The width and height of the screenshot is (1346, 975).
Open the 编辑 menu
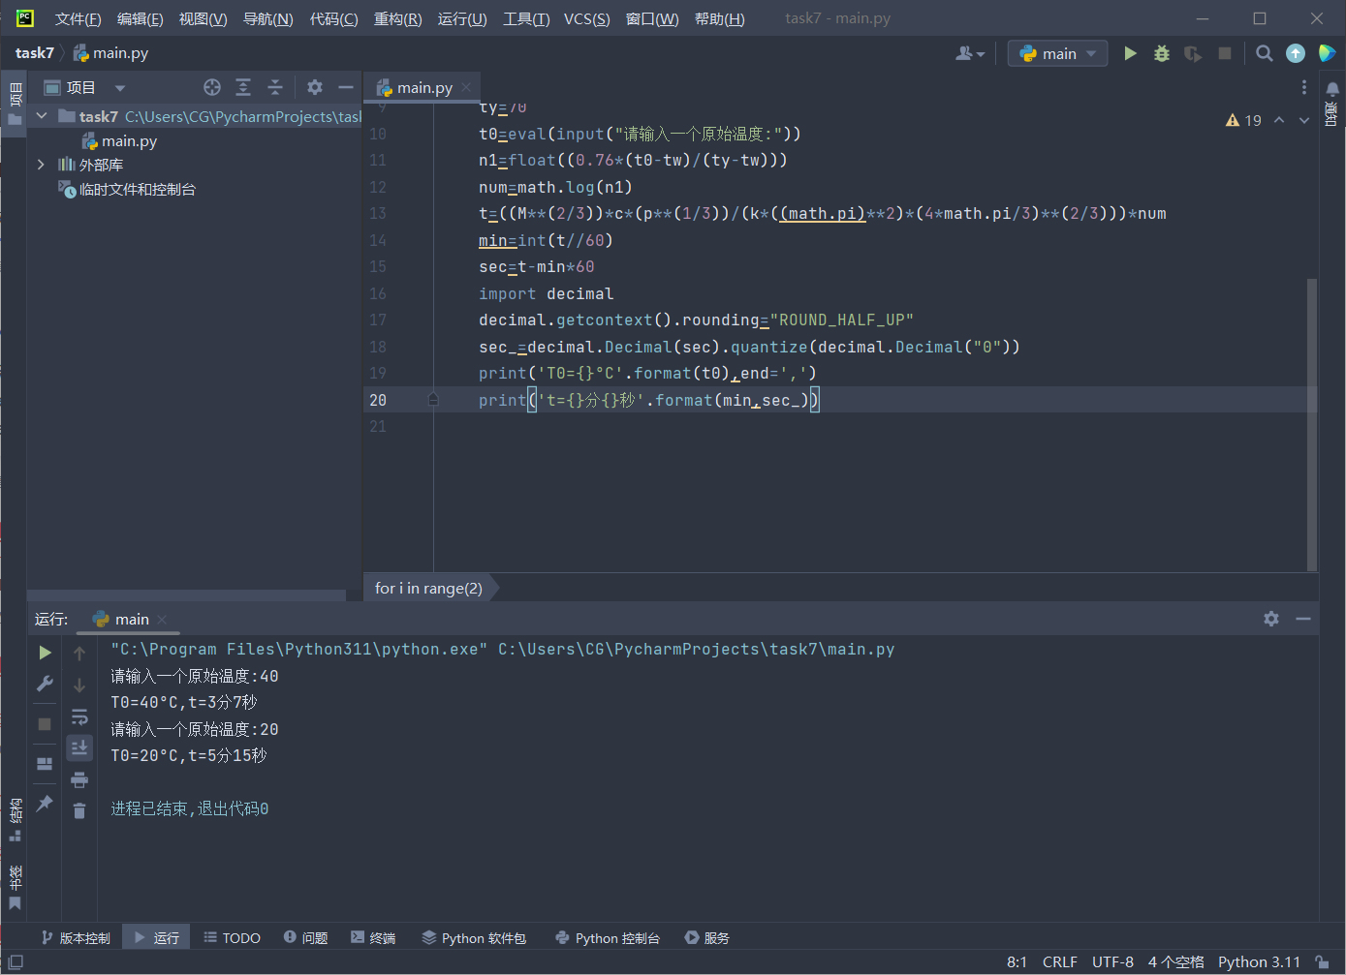[x=140, y=18]
